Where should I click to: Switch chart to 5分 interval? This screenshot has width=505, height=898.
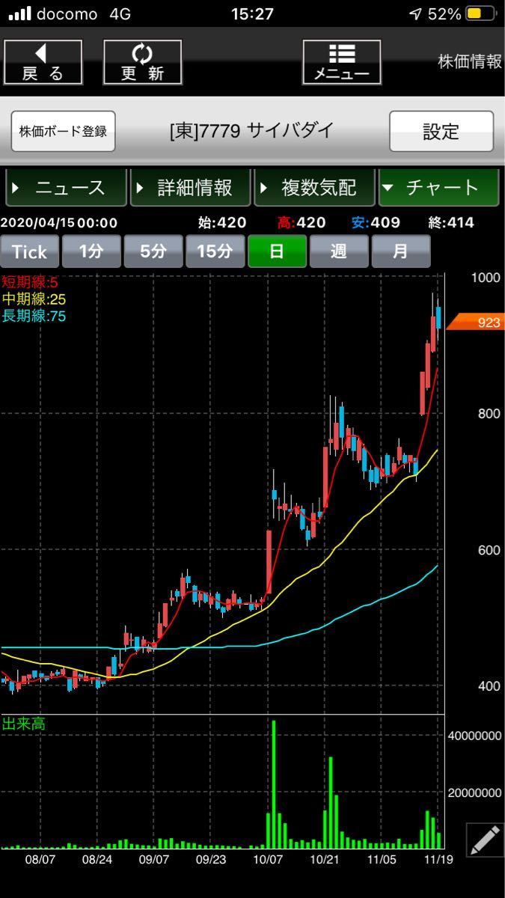[x=153, y=251]
